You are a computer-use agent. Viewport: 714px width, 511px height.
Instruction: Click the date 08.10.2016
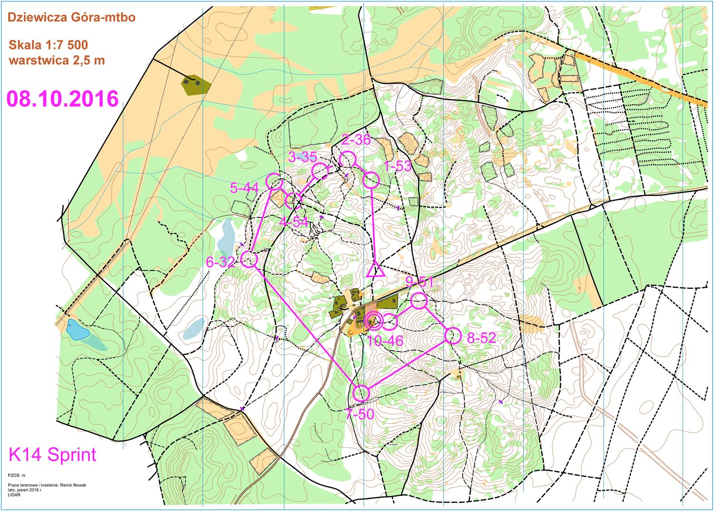tap(62, 99)
